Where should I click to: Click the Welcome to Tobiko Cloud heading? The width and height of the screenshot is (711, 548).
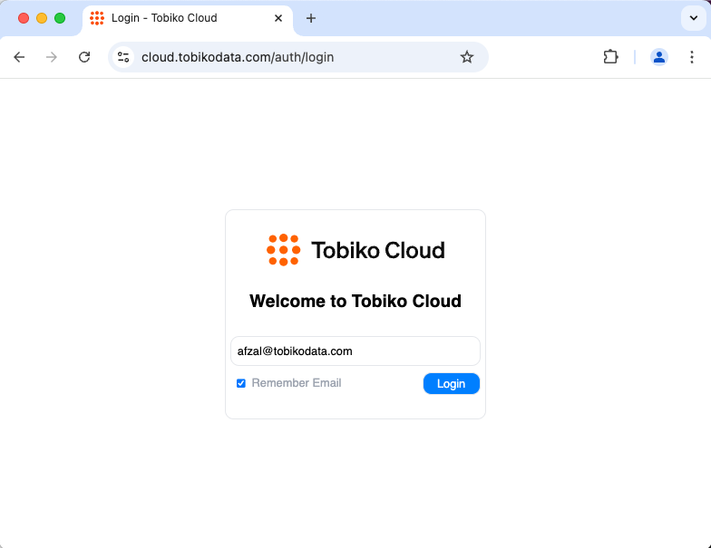(x=355, y=301)
